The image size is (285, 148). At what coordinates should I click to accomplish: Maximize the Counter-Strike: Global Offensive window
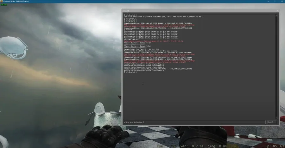tap(275, 1)
